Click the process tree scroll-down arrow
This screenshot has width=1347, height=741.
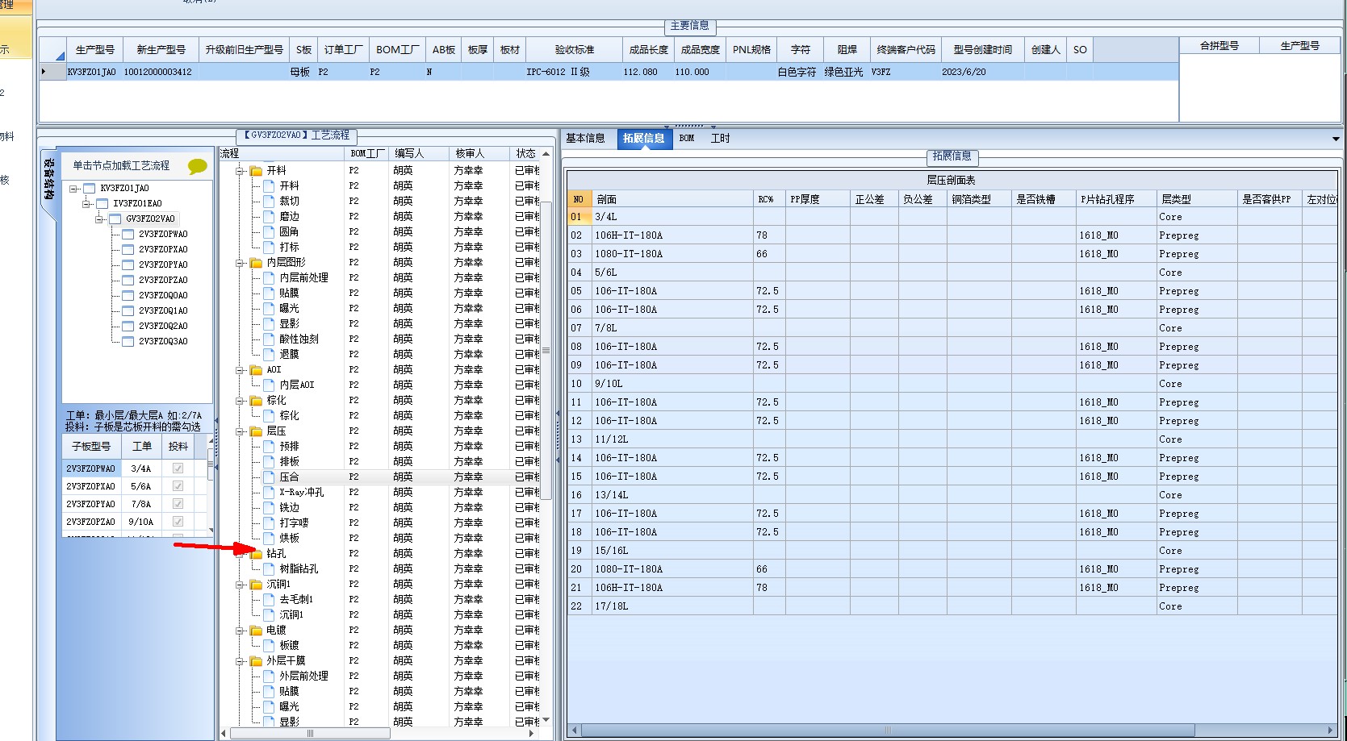point(546,720)
